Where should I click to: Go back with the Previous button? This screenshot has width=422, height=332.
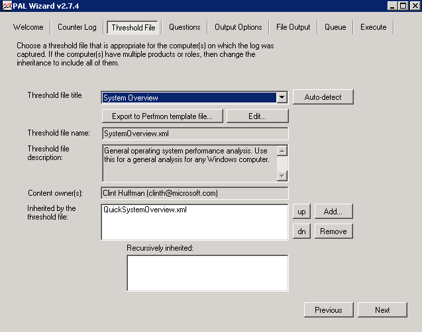pyautogui.click(x=329, y=310)
